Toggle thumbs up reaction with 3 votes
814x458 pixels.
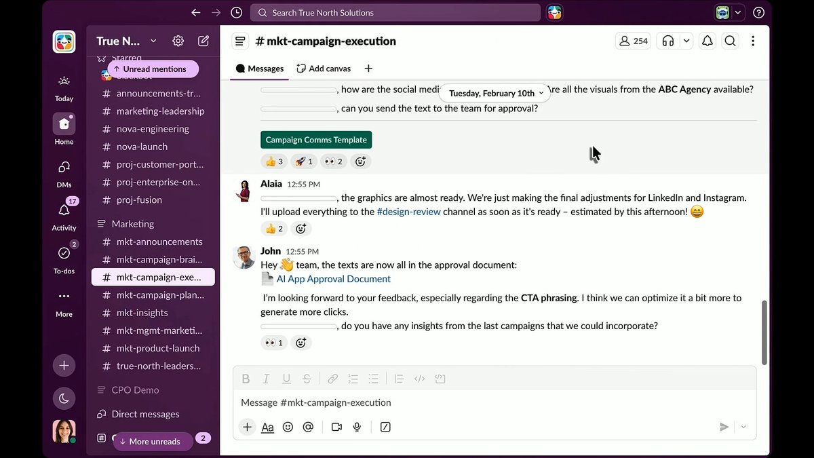274,161
